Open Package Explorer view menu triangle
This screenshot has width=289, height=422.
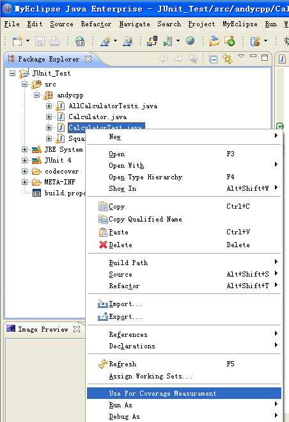pyautogui.click(x=241, y=56)
